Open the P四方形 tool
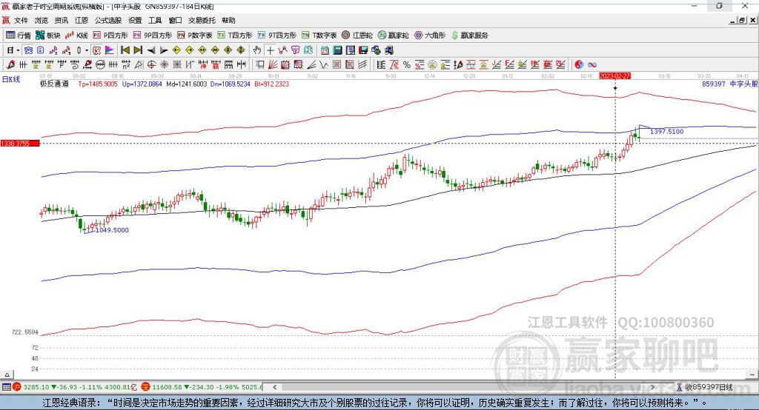 pyautogui.click(x=110, y=36)
